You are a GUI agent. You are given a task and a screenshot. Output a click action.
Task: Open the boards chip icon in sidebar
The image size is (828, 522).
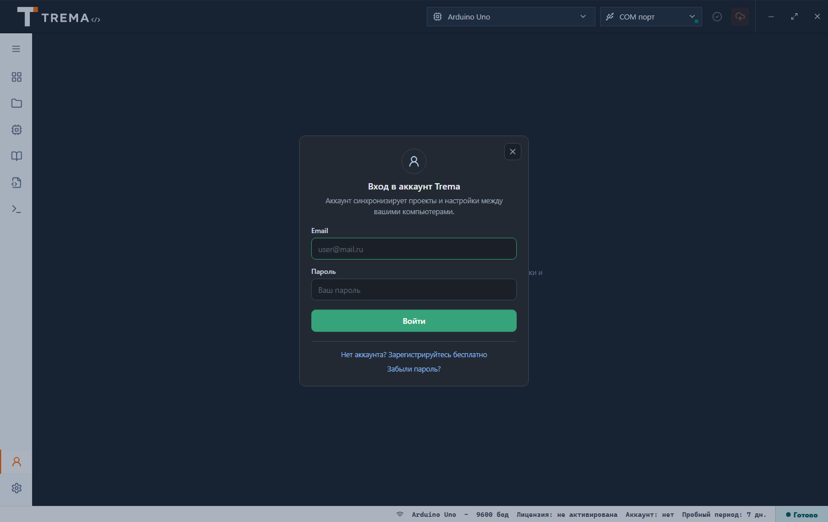[x=17, y=130]
